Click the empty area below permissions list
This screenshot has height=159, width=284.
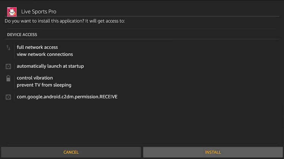[x=142, y=123]
